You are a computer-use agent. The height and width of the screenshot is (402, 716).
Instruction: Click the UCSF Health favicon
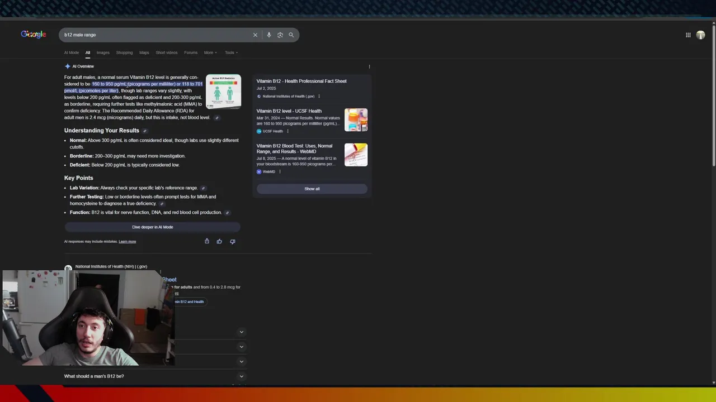click(259, 131)
